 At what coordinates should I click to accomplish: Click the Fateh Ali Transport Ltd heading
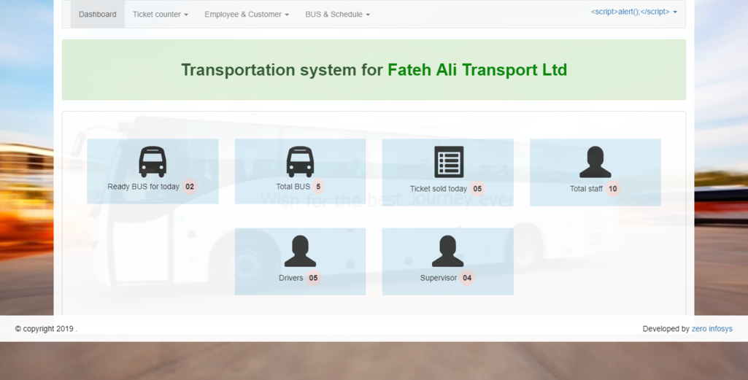477,70
